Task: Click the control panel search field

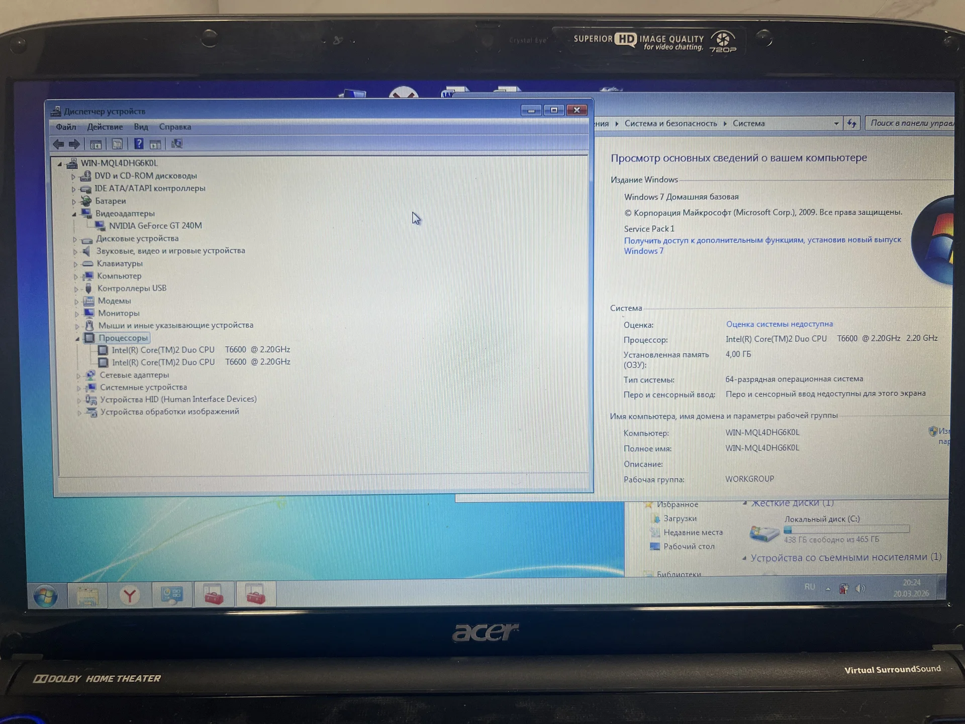Action: (910, 123)
